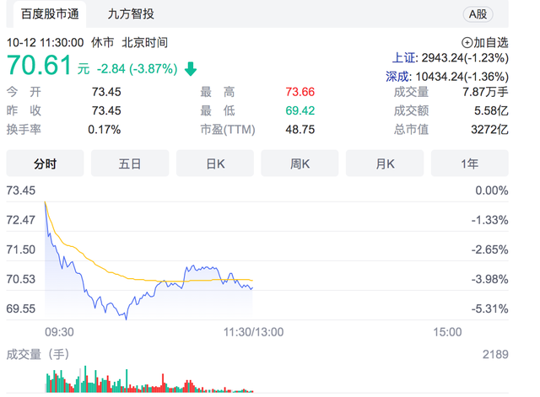The image size is (540, 397).
Task: Click the 11:30/13:00 time axis label
Action: 253,332
